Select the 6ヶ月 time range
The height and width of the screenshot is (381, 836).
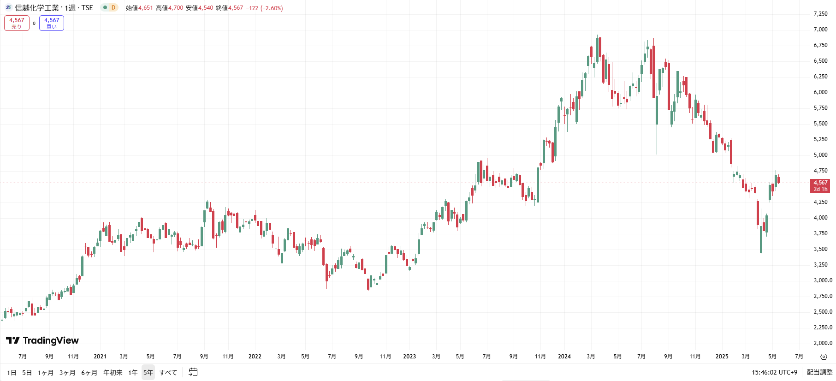click(89, 373)
